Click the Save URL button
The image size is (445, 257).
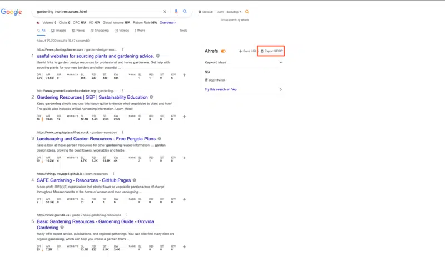(x=248, y=51)
